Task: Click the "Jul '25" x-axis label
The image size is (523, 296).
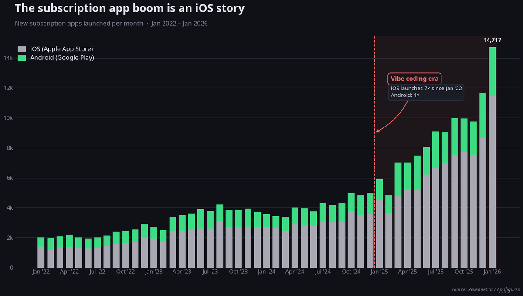Action: (x=436, y=272)
